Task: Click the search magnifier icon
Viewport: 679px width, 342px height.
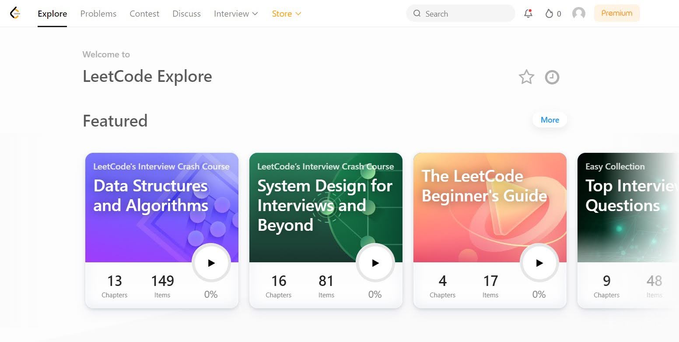Action: pos(417,14)
